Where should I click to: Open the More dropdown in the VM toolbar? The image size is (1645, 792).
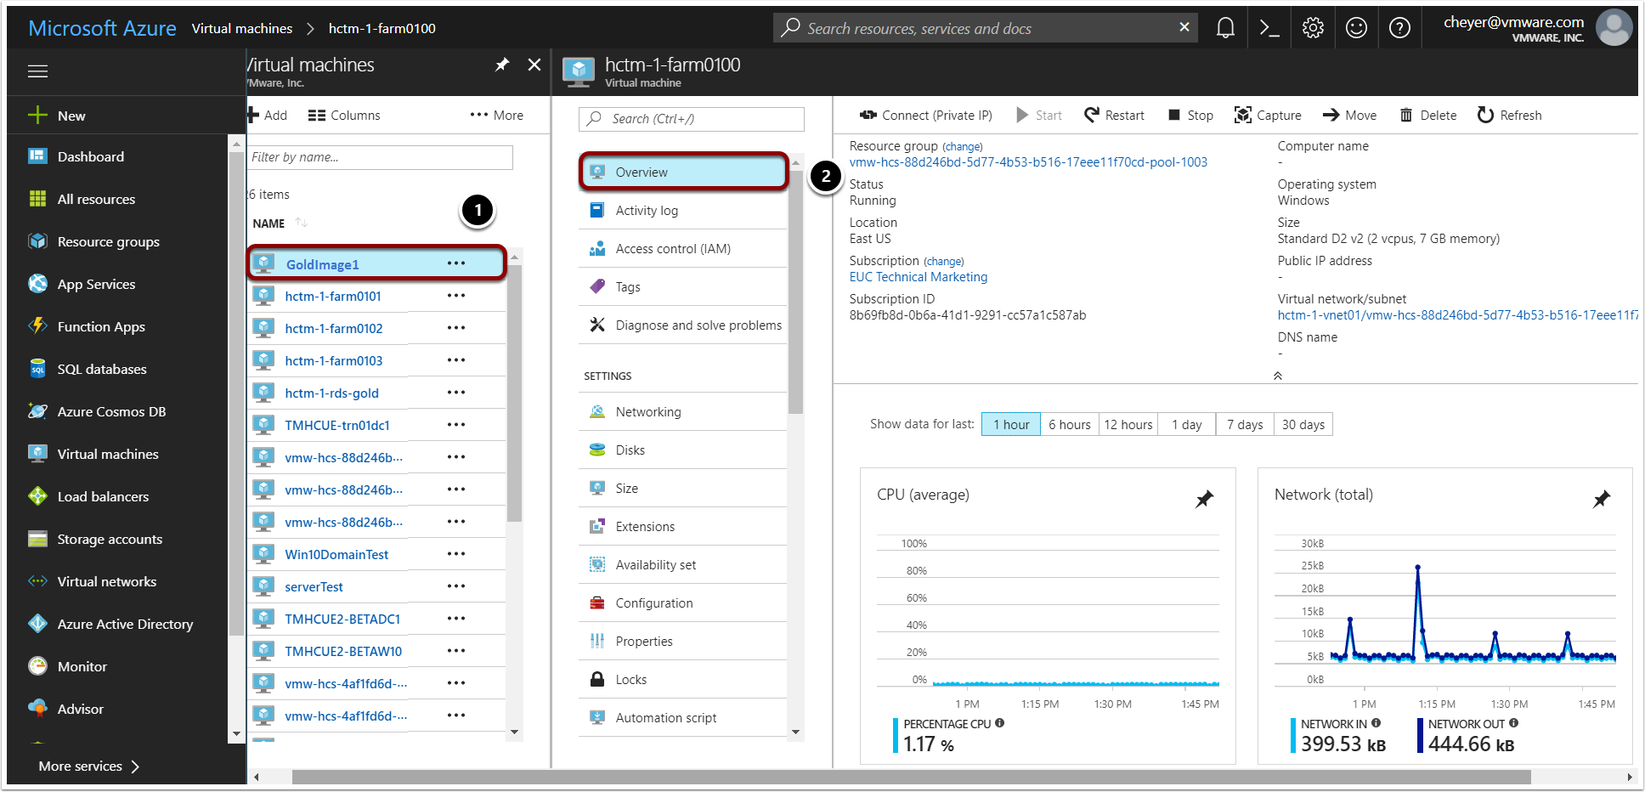click(x=496, y=115)
